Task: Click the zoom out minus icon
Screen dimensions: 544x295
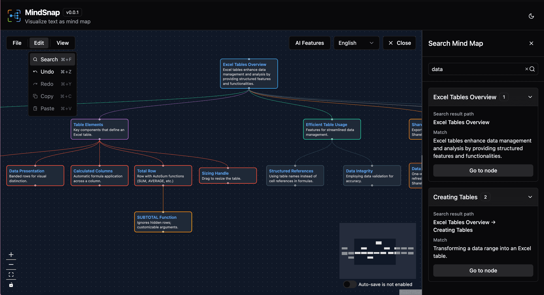Action: pos(11,265)
